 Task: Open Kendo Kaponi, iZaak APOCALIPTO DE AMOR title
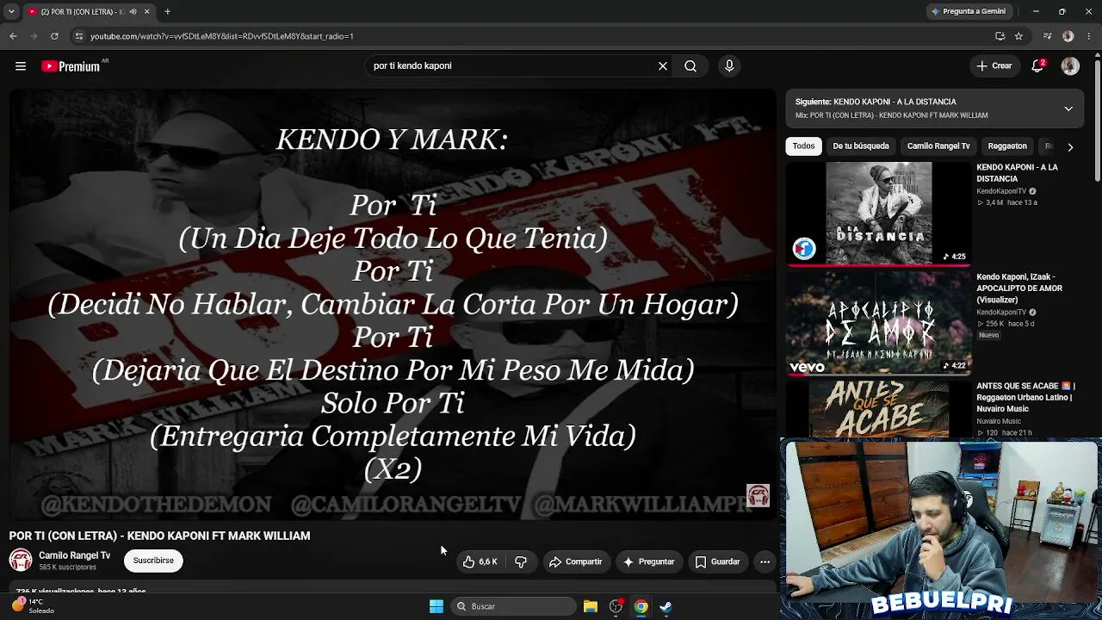tap(1019, 288)
